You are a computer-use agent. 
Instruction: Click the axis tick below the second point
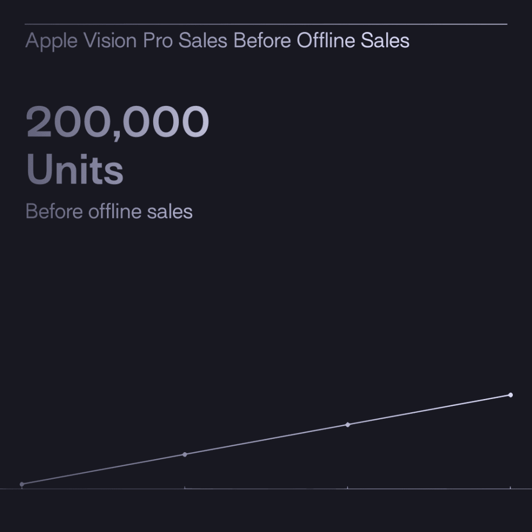coord(185,487)
